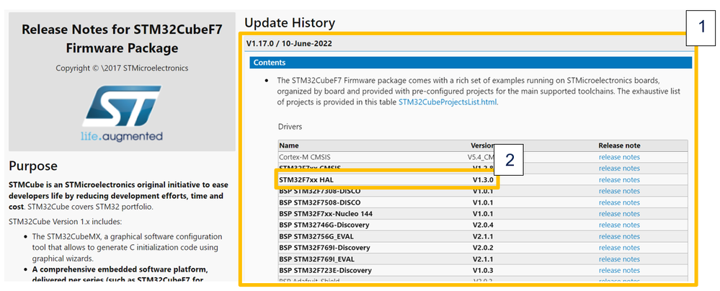The width and height of the screenshot is (720, 291).
Task: Click the Purpose heading
Action: click(33, 166)
